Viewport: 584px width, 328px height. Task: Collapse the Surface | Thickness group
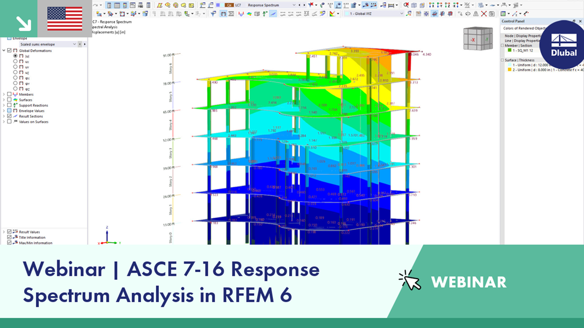pyautogui.click(x=503, y=60)
